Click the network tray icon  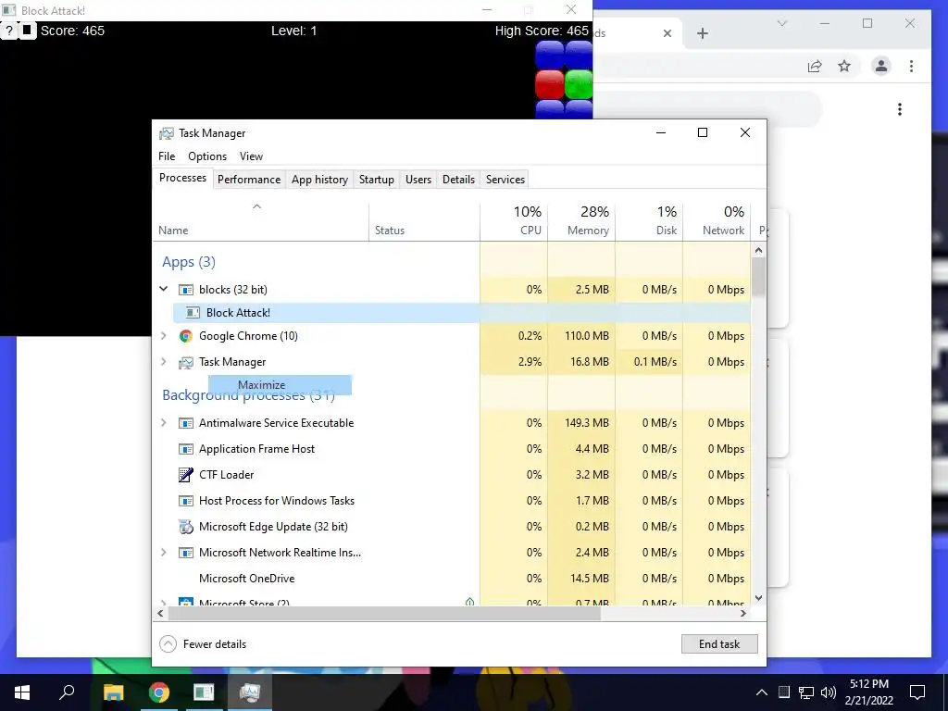(806, 692)
